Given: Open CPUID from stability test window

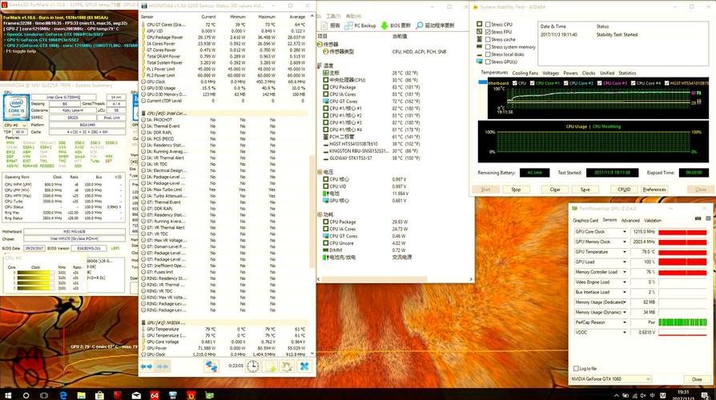Looking at the screenshot, I should [624, 190].
